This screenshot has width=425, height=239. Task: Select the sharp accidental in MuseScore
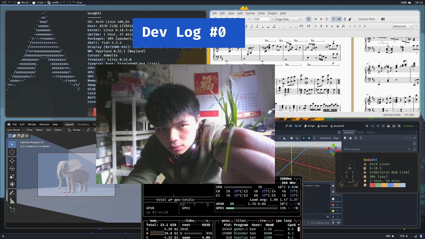coord(321,26)
